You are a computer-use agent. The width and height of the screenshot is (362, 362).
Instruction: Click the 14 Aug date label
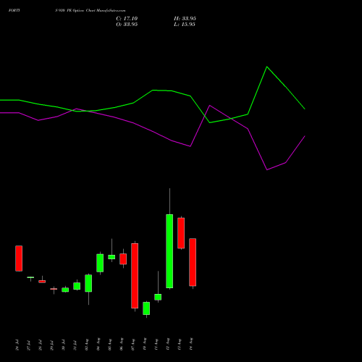point(190,344)
